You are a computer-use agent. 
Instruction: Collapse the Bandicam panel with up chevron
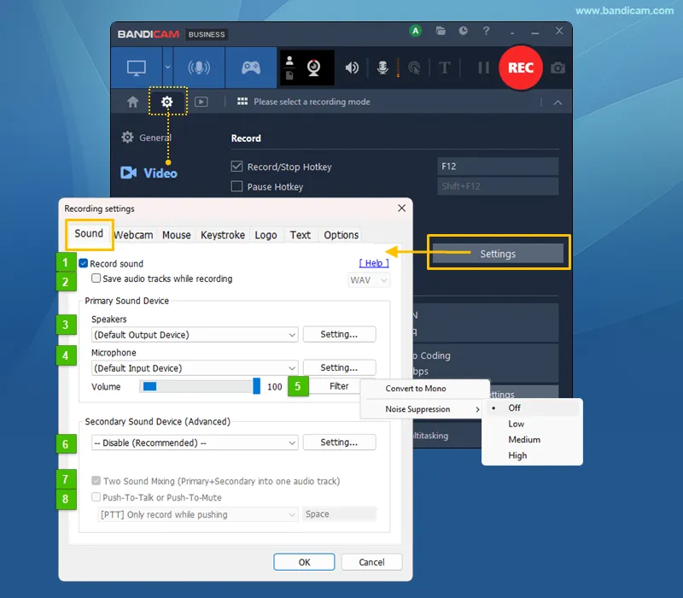point(557,103)
